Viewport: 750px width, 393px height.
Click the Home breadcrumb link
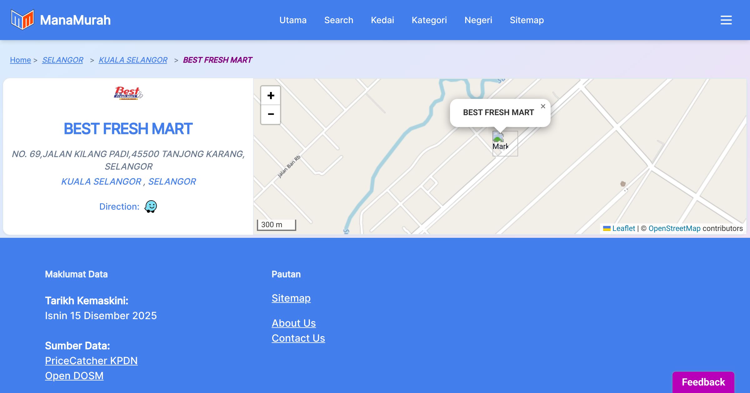click(20, 60)
